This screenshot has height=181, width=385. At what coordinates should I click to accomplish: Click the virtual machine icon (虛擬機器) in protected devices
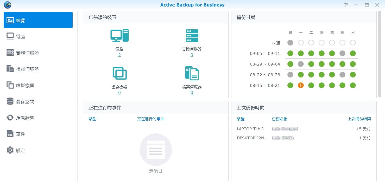(119, 73)
